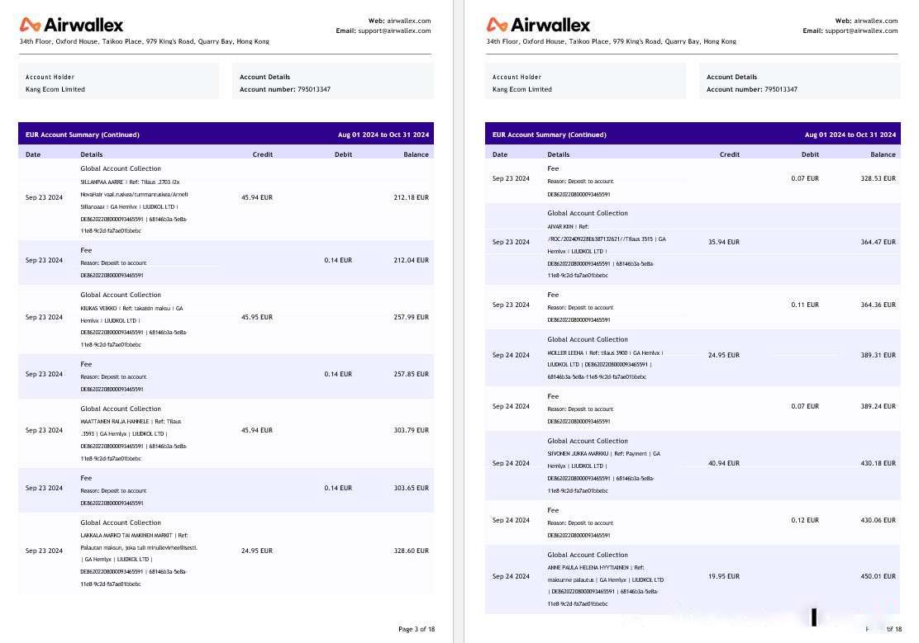Click the Debit column header on the left page
Viewport: 919px width, 643px height.
coord(343,154)
